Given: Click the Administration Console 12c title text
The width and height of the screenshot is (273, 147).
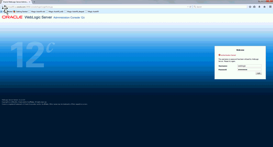Looking at the screenshot, I should (x=69, y=17).
